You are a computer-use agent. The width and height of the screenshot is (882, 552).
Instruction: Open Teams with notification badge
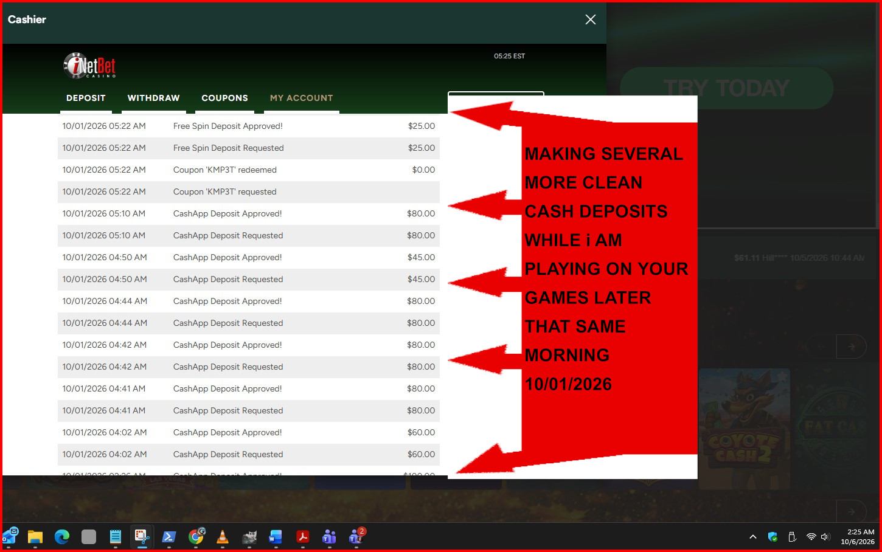pos(356,536)
